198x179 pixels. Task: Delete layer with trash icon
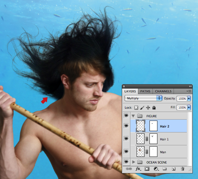182,169
